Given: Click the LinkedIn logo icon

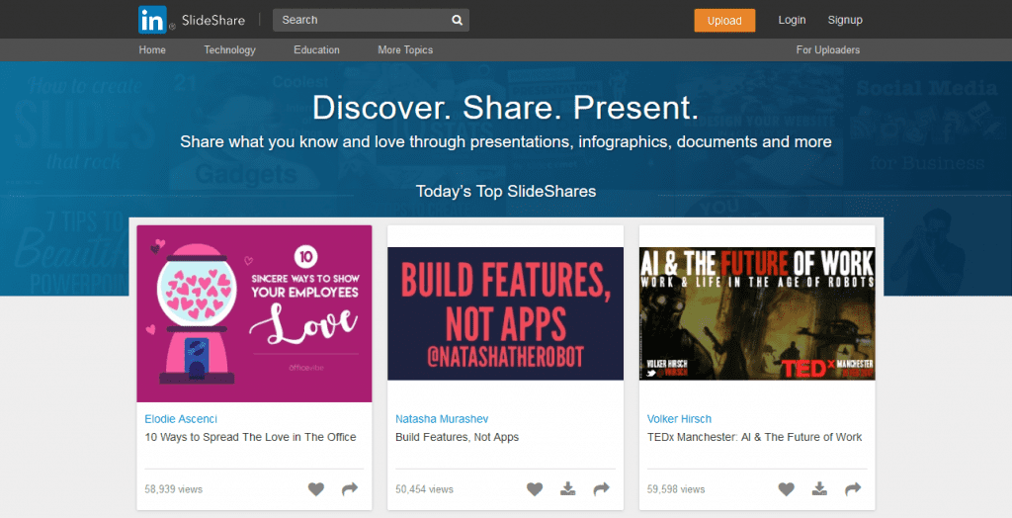Looking at the screenshot, I should point(152,20).
